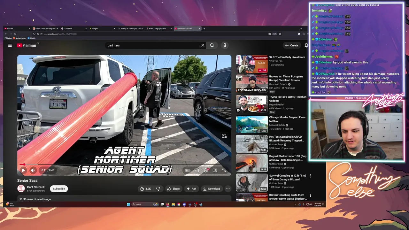
Task: Play the Senior Sass video
Action: coord(23,170)
